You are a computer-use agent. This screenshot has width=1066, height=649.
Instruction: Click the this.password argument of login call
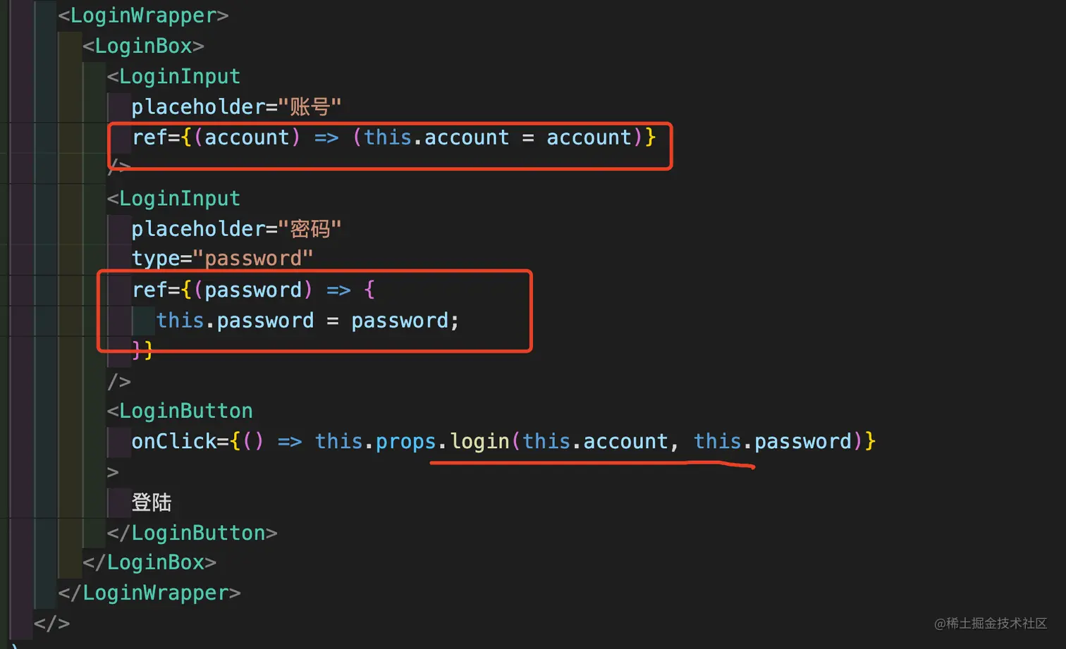pos(773,442)
